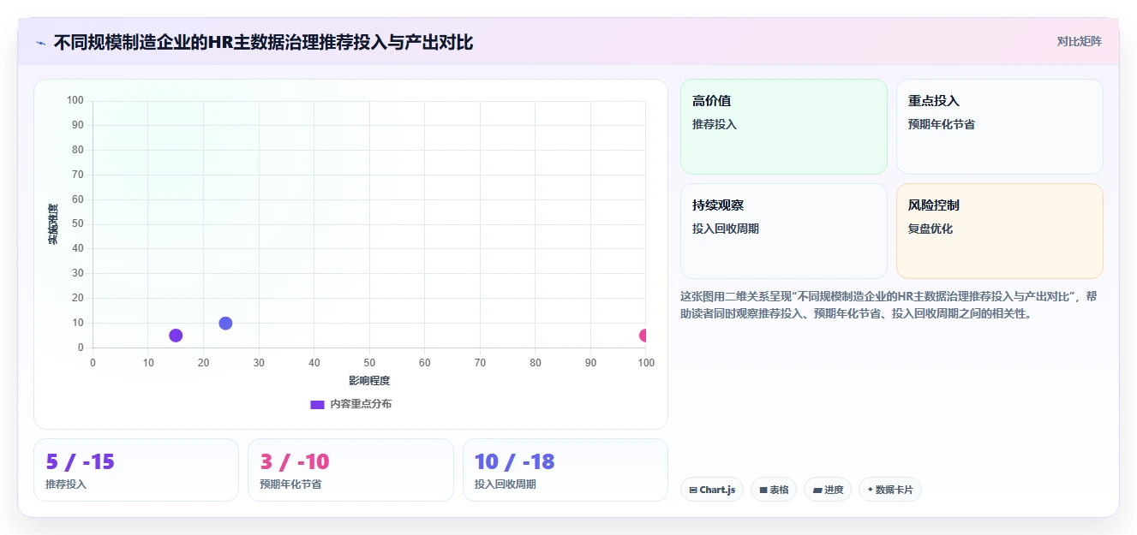Click the 50 tick on the x-axis
1137x535 pixels.
369,363
